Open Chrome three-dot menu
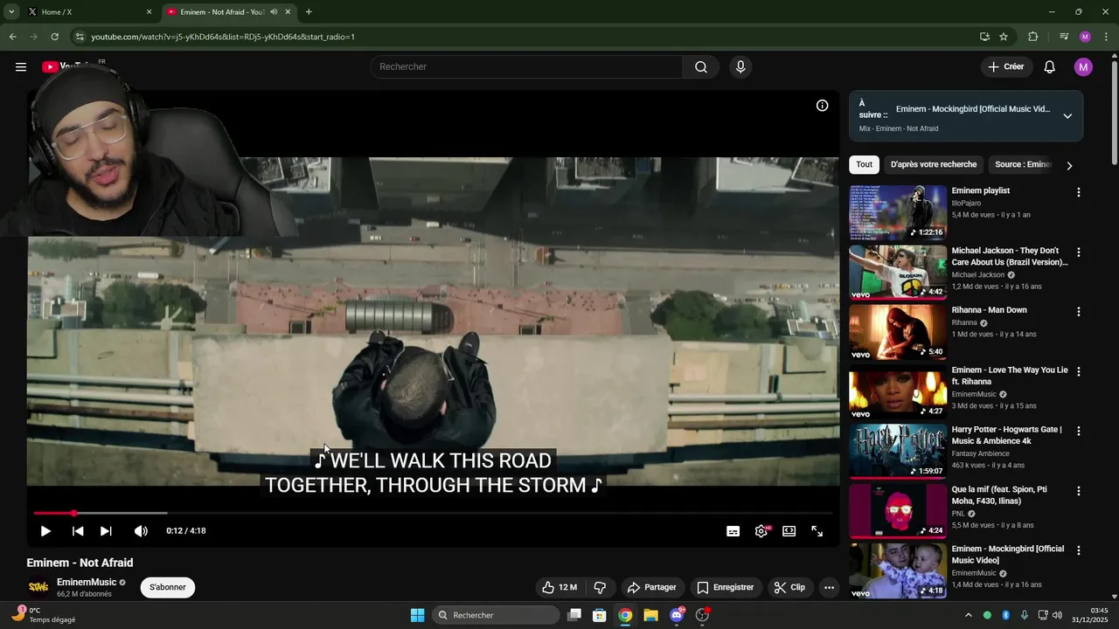 click(1106, 37)
